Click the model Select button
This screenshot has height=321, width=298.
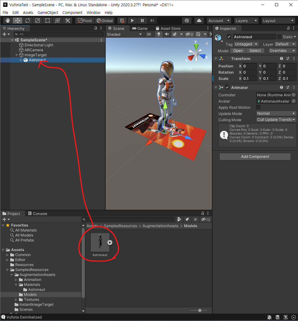pos(255,51)
